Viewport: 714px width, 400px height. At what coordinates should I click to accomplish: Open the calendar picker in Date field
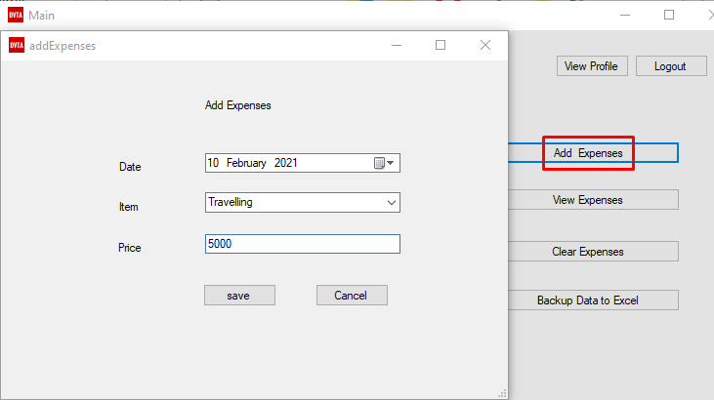pos(384,163)
